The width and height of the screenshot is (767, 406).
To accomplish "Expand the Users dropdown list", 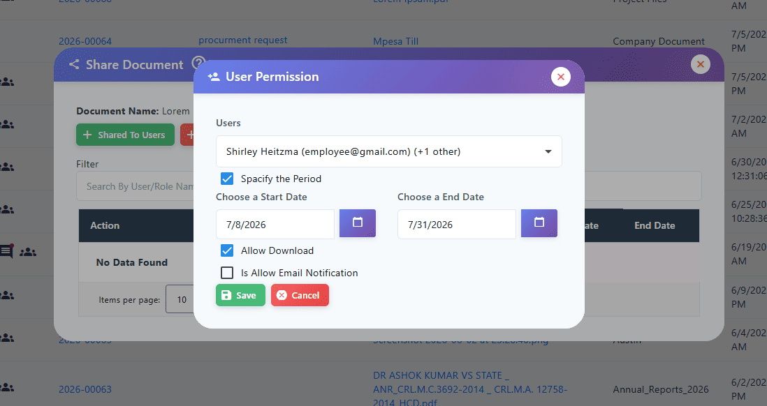I will tap(389, 151).
